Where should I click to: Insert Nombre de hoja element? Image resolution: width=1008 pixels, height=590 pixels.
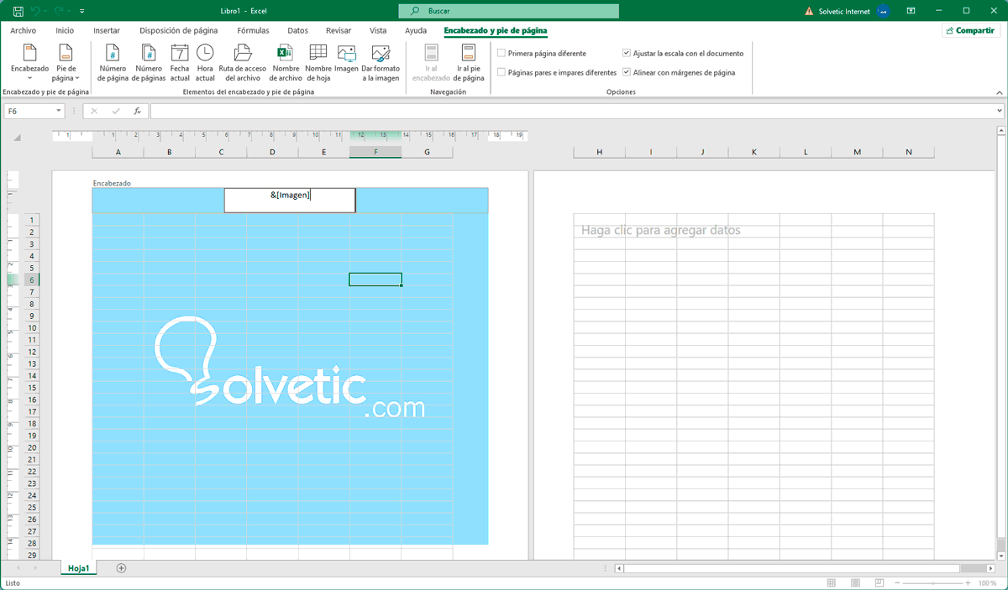[x=318, y=63]
